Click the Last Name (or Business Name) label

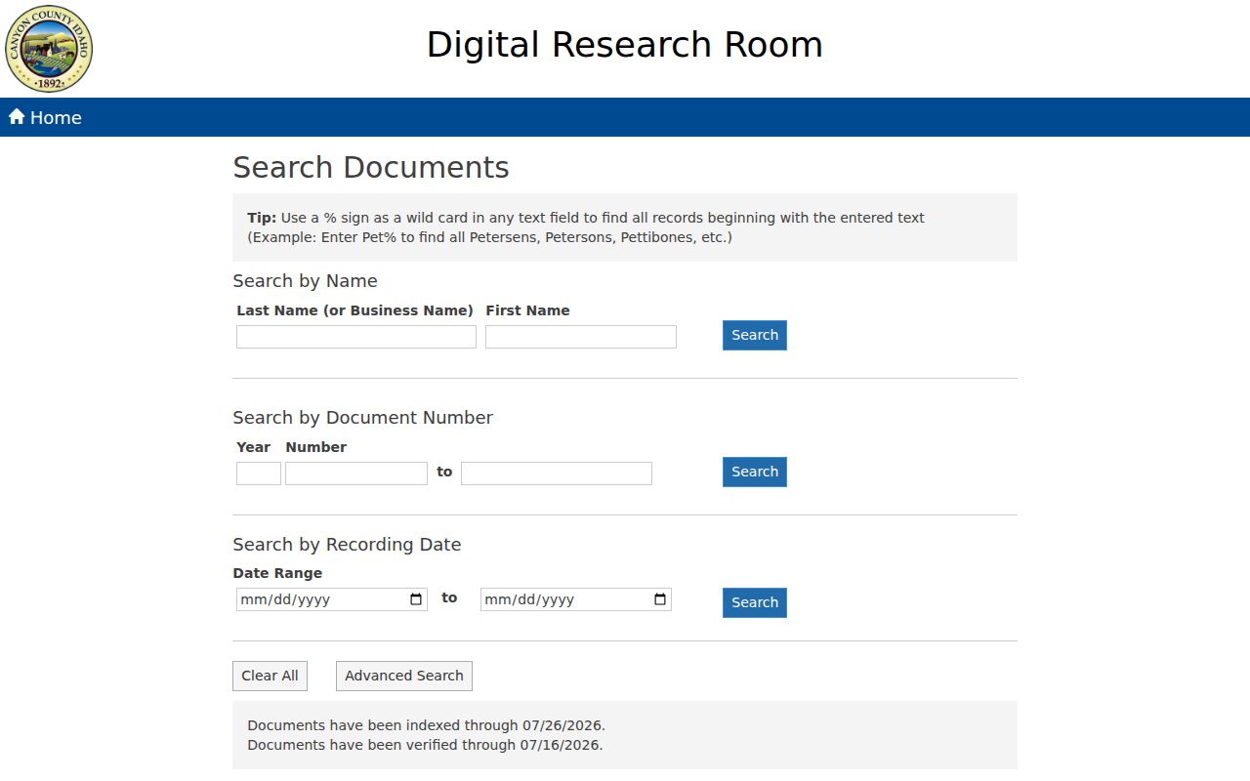(354, 310)
